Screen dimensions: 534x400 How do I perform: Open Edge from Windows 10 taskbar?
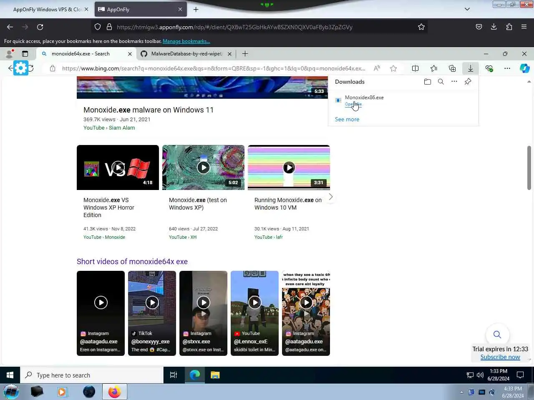pos(195,375)
